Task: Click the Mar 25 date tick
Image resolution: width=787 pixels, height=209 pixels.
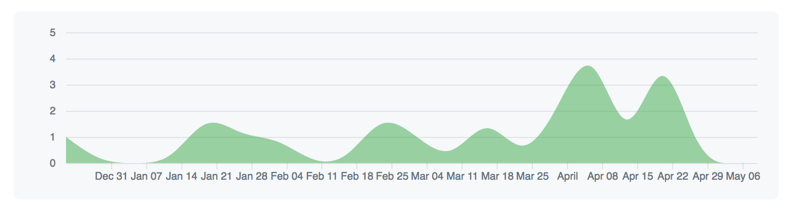Action: [532, 177]
